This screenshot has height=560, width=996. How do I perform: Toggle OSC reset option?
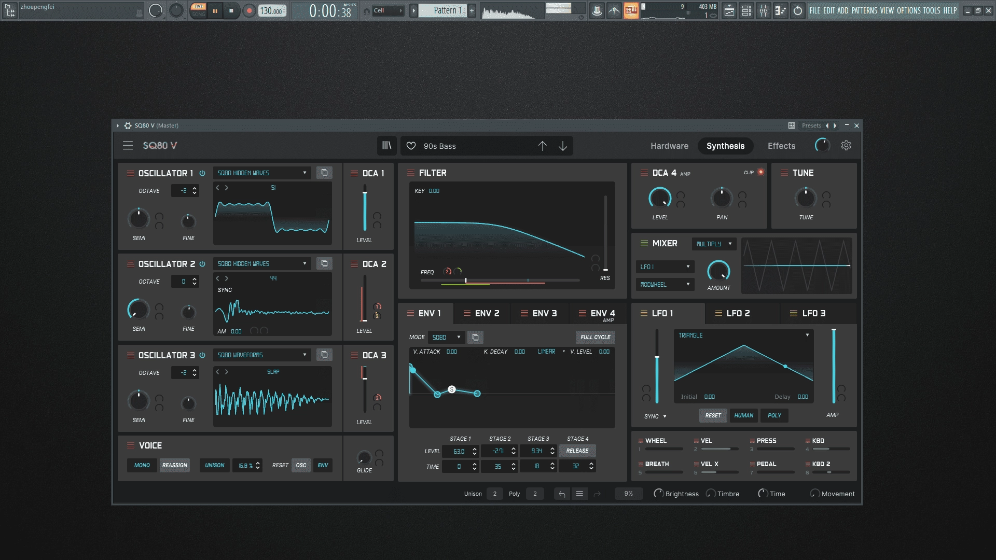pyautogui.click(x=301, y=465)
